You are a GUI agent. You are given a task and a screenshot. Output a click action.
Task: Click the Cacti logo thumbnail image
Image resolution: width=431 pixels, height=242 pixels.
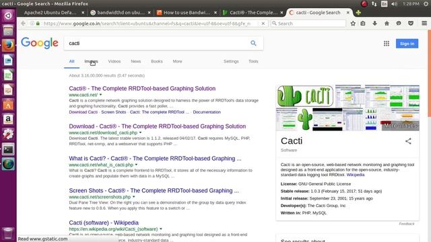click(x=305, y=96)
